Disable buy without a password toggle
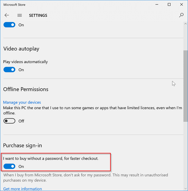Screen dimensions: 188x191 [10, 166]
